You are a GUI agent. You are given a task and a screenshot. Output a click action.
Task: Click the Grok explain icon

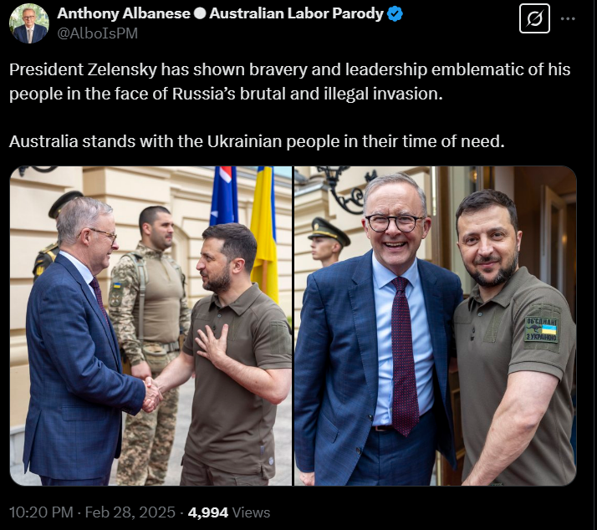pos(534,18)
